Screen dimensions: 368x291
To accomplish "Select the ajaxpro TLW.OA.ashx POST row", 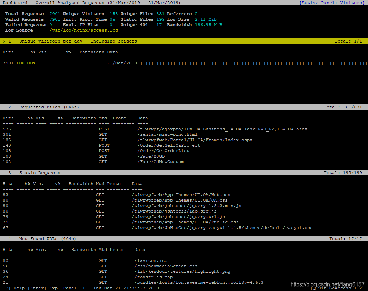I will click(155, 129).
